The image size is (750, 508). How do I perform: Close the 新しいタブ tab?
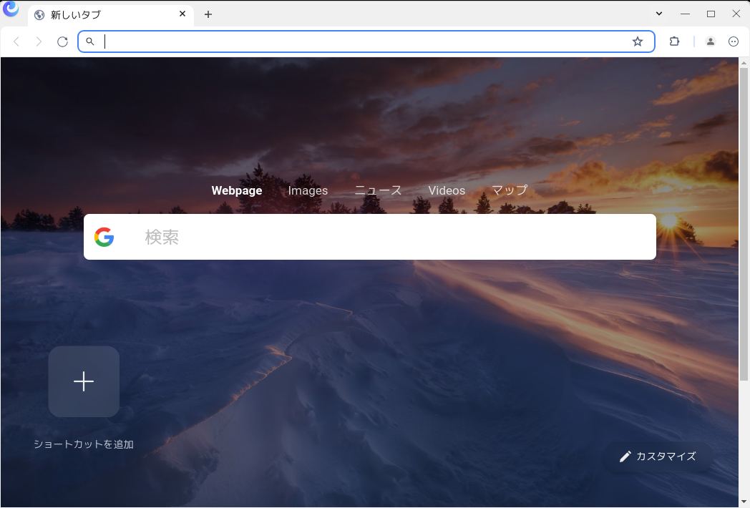coord(182,14)
